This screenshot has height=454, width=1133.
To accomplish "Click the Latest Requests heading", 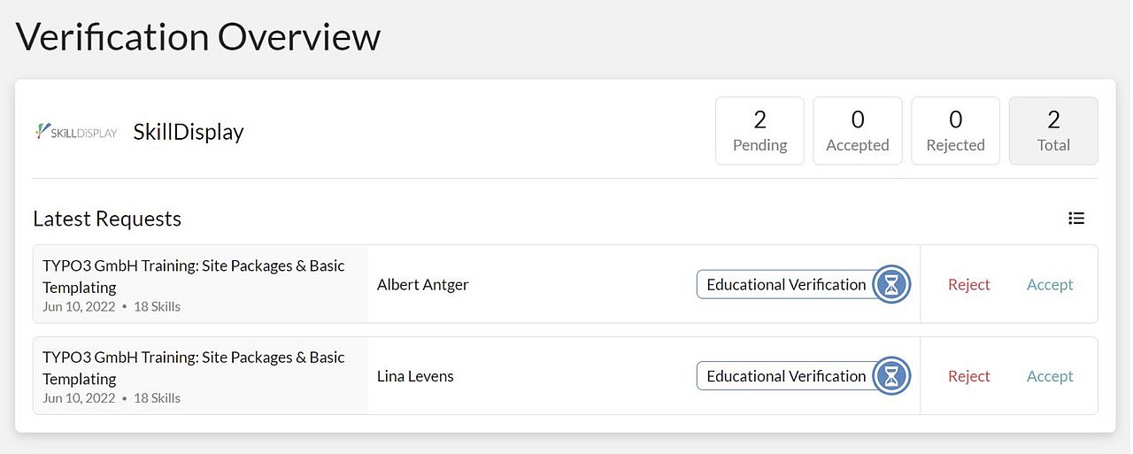I will click(x=107, y=219).
